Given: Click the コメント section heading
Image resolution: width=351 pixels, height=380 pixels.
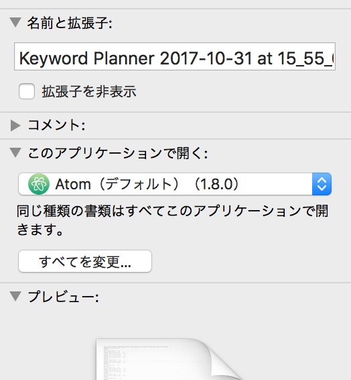Looking at the screenshot, I should click(x=56, y=126).
